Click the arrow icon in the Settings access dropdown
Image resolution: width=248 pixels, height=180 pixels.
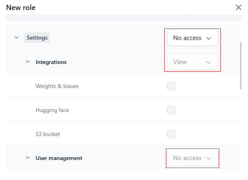pos(208,38)
